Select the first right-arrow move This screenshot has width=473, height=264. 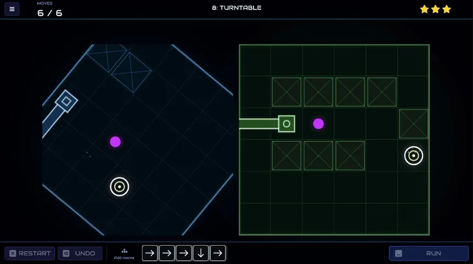pyautogui.click(x=150, y=253)
